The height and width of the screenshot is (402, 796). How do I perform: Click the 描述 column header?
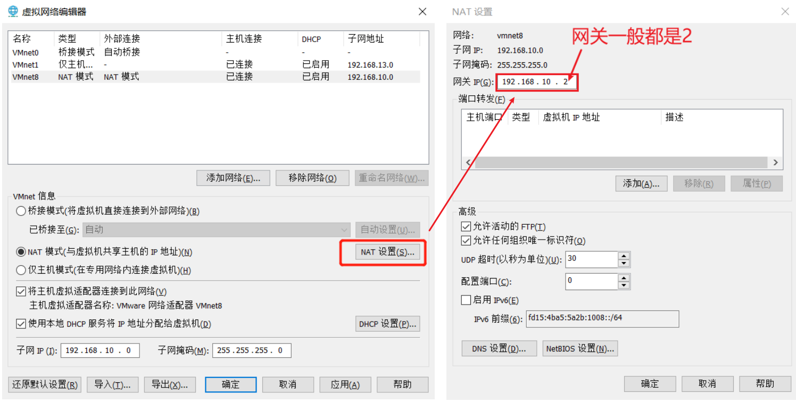[x=722, y=117]
